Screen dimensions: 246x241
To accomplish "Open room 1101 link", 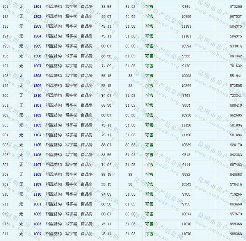I will coord(37,105).
